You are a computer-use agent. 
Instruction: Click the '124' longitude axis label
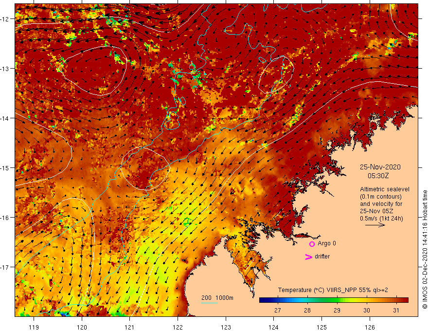point(274,327)
